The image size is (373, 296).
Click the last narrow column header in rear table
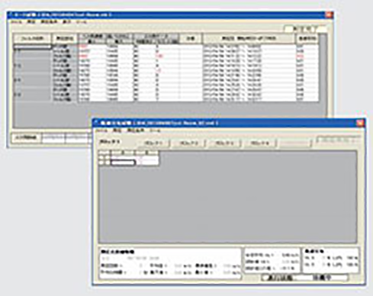(x=307, y=38)
